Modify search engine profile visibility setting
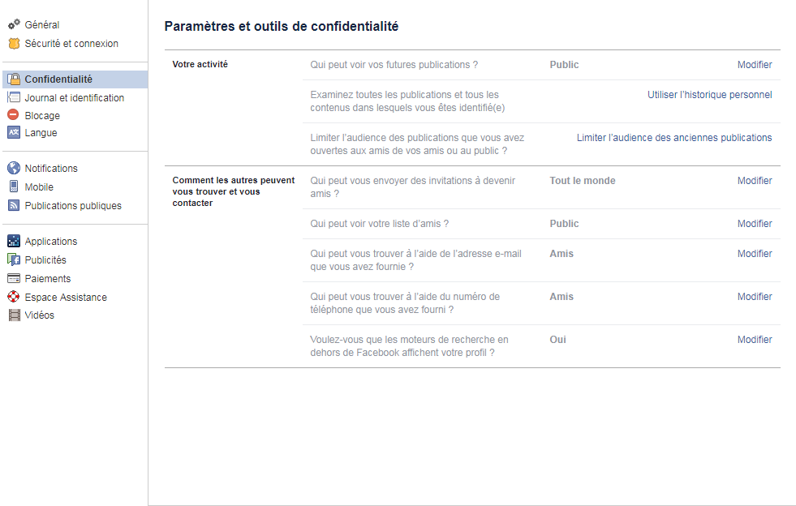796x506 pixels. point(755,340)
